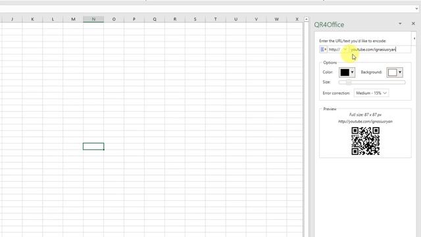The image size is (421, 237).
Task: Select column U header
Action: 235,19
